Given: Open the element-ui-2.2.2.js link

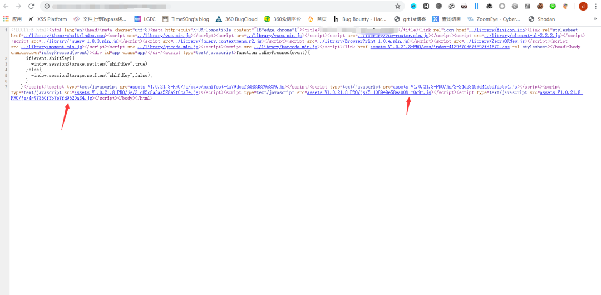Looking at the screenshot, I should pyautogui.click(x=521, y=35).
